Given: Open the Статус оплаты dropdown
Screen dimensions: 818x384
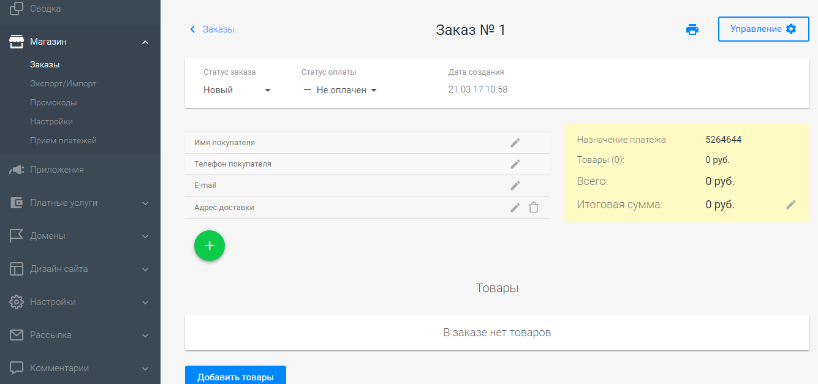Looking at the screenshot, I should point(340,90).
